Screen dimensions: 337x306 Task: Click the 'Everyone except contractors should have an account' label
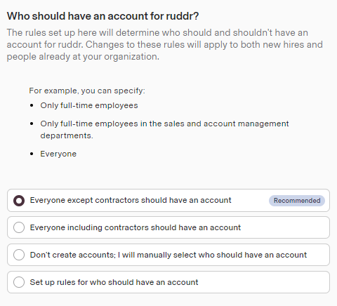(x=131, y=200)
